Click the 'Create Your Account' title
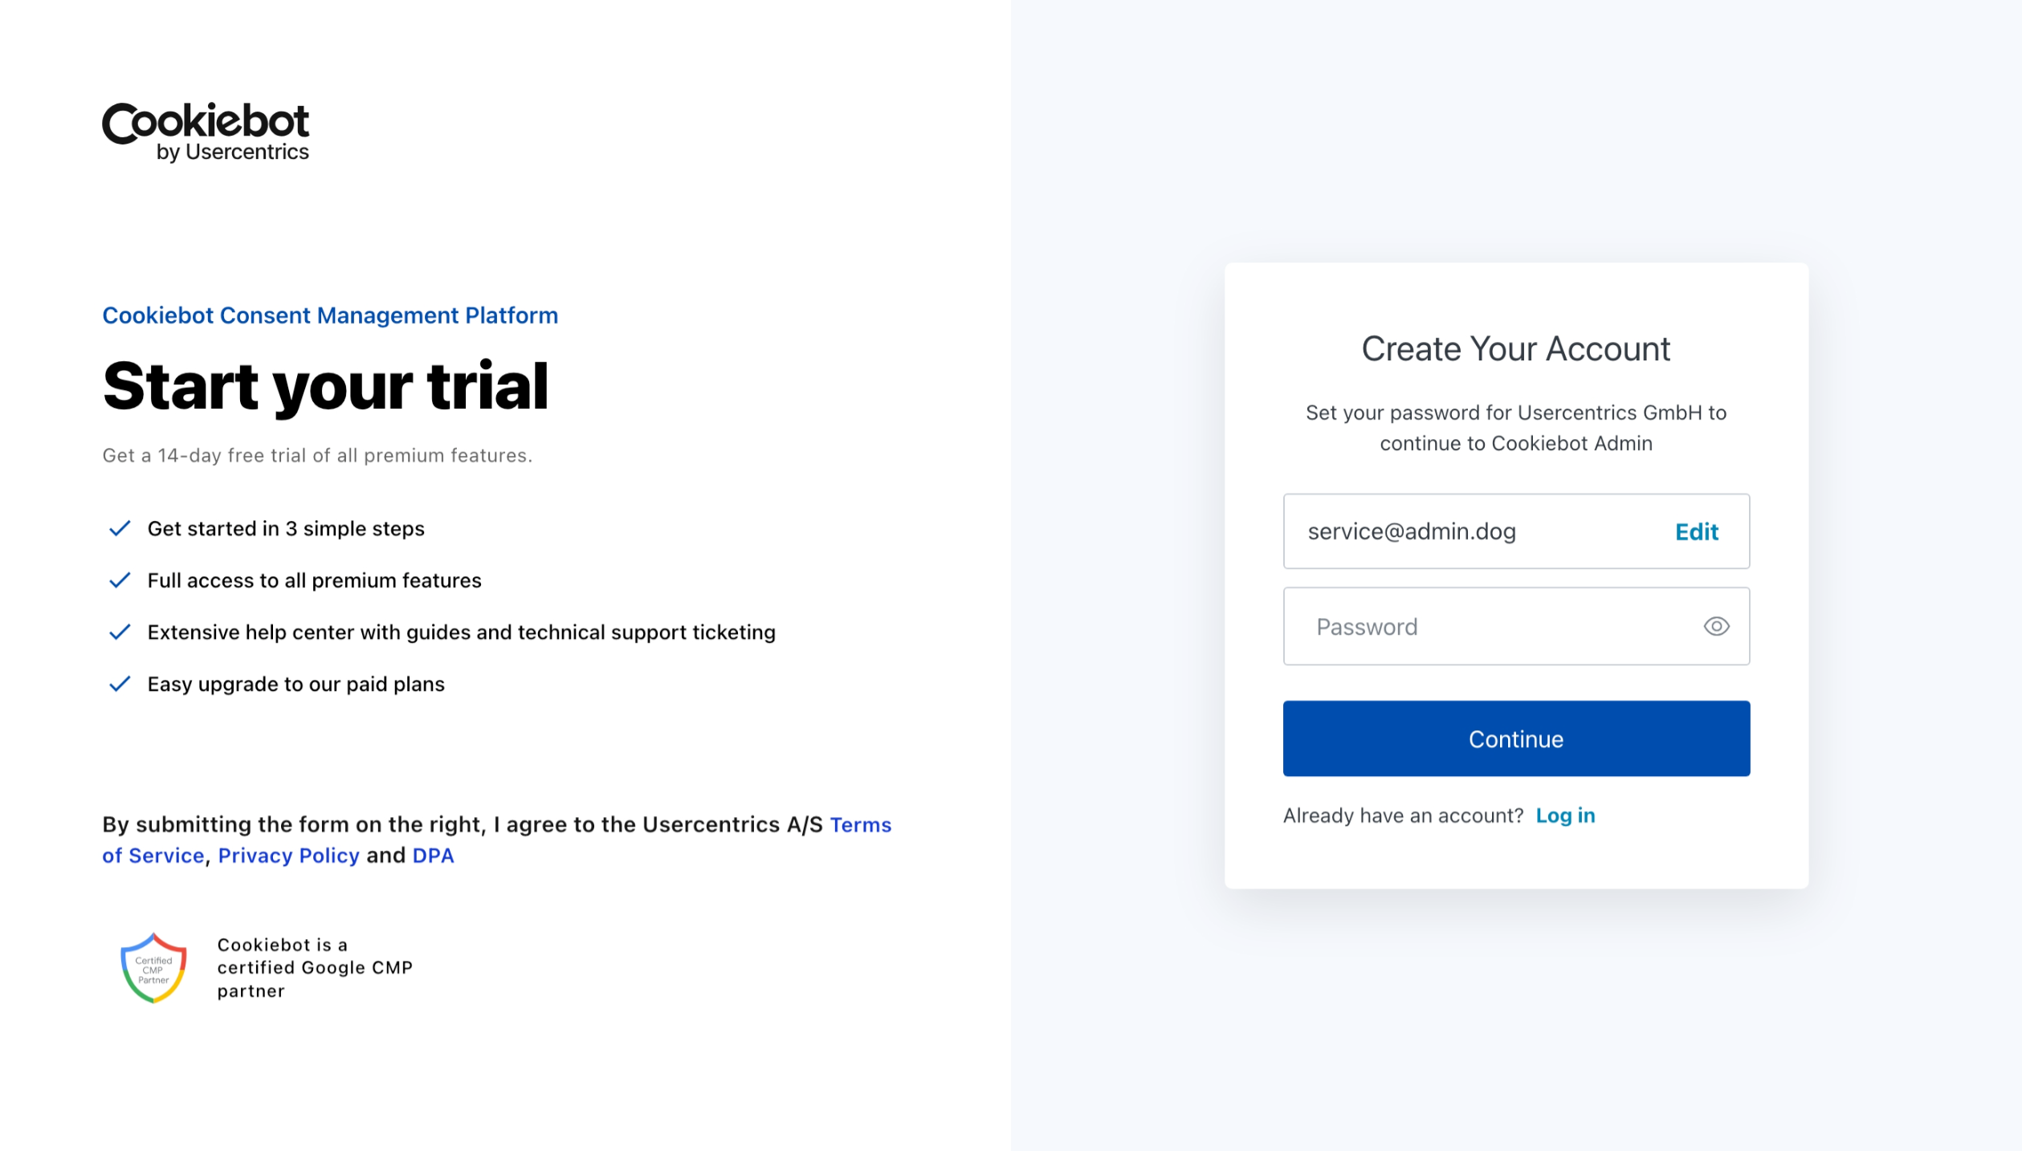Image resolution: width=2022 pixels, height=1151 pixels. click(x=1515, y=349)
